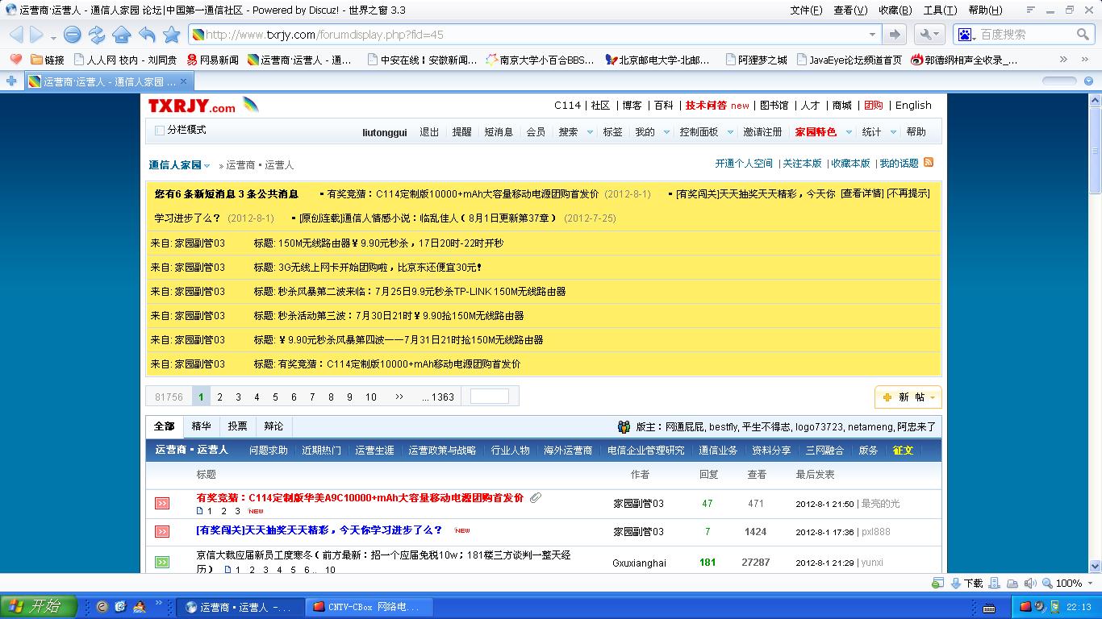1102x619 pixels.
Task: Click the 技术问答 link in top nav
Action: 706,106
